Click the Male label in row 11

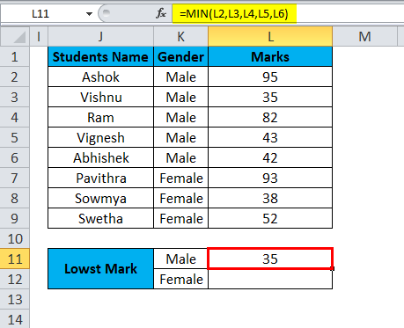coord(180,259)
